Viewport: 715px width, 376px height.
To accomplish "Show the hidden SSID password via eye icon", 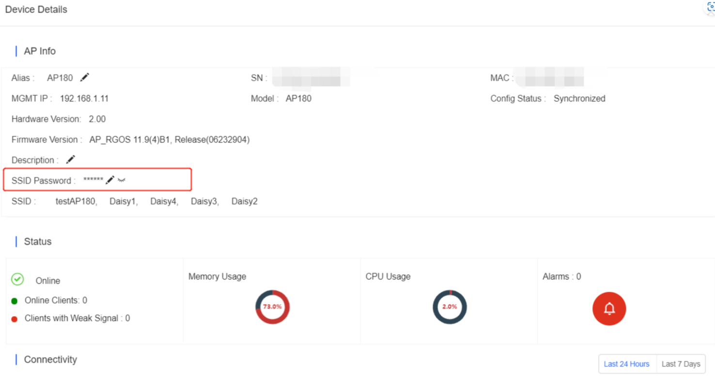I will pos(122,180).
